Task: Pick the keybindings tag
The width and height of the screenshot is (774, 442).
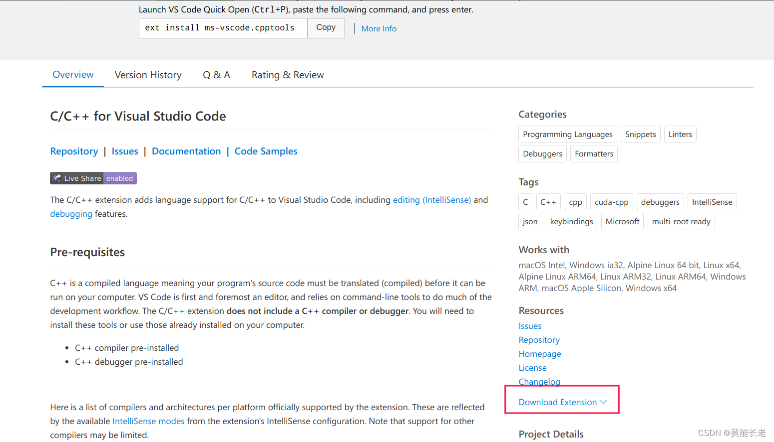Action: click(572, 221)
